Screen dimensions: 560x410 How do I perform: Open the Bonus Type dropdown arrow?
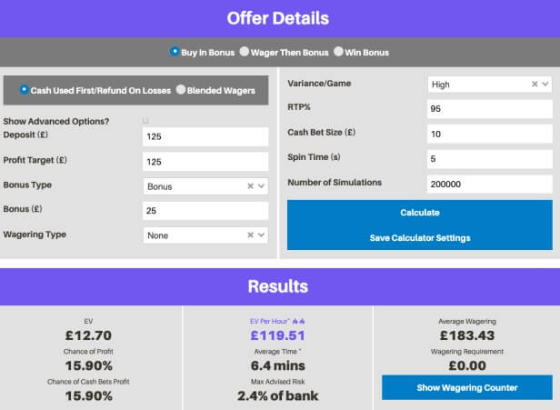click(x=262, y=186)
